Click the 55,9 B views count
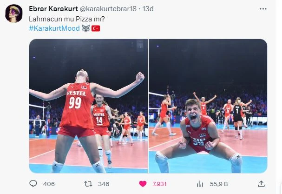This screenshot has width=282, height=194. 219,184
